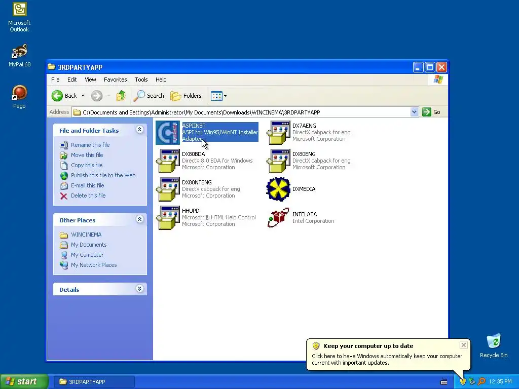This screenshot has width=519, height=389.
Task: Toggle the Folders pane toolbar button
Action: pos(186,96)
